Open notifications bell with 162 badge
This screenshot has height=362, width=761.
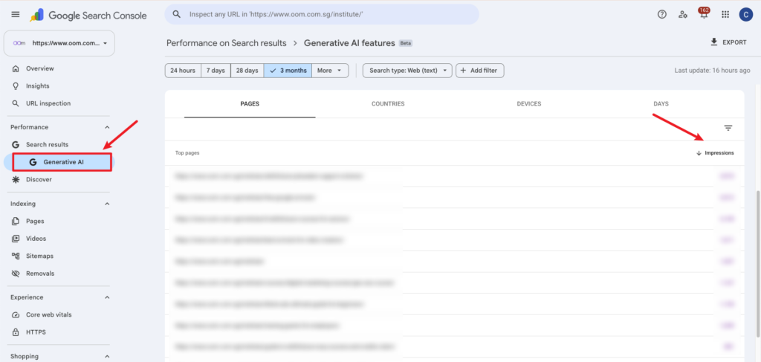tap(704, 13)
